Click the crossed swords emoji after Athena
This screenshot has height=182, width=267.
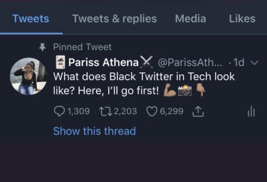(146, 62)
